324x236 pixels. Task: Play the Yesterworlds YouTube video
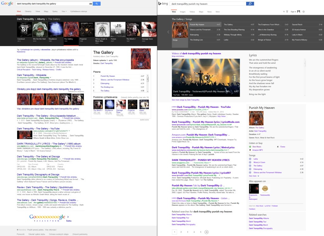pyautogui.click(x=206, y=78)
